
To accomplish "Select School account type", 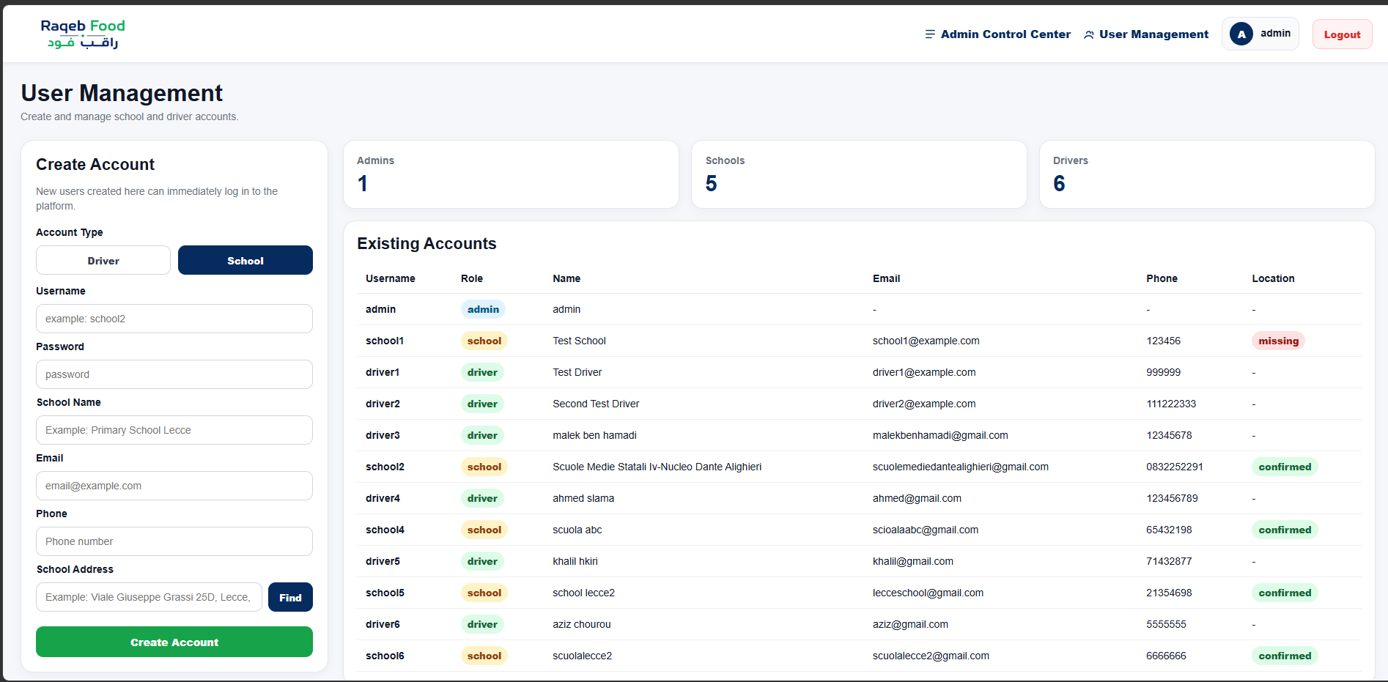I will click(246, 260).
